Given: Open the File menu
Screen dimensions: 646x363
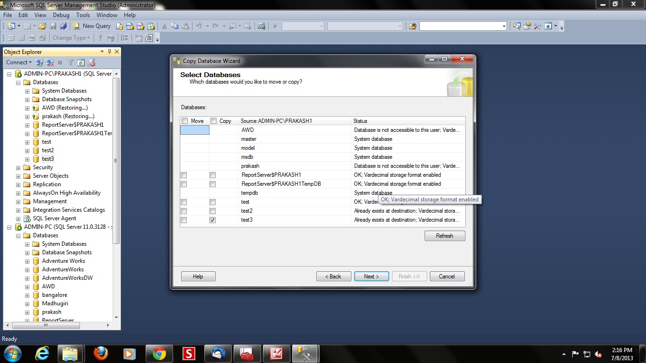Looking at the screenshot, I should (x=8, y=15).
